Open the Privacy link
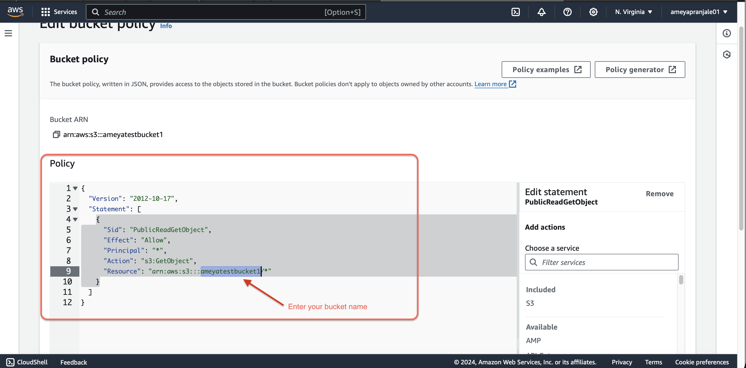The image size is (746, 368). [x=622, y=362]
